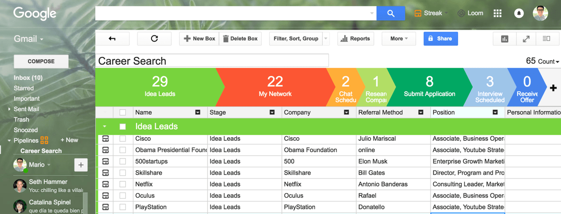Open the Name column dropdown
The height and width of the screenshot is (214, 561).
(x=198, y=112)
